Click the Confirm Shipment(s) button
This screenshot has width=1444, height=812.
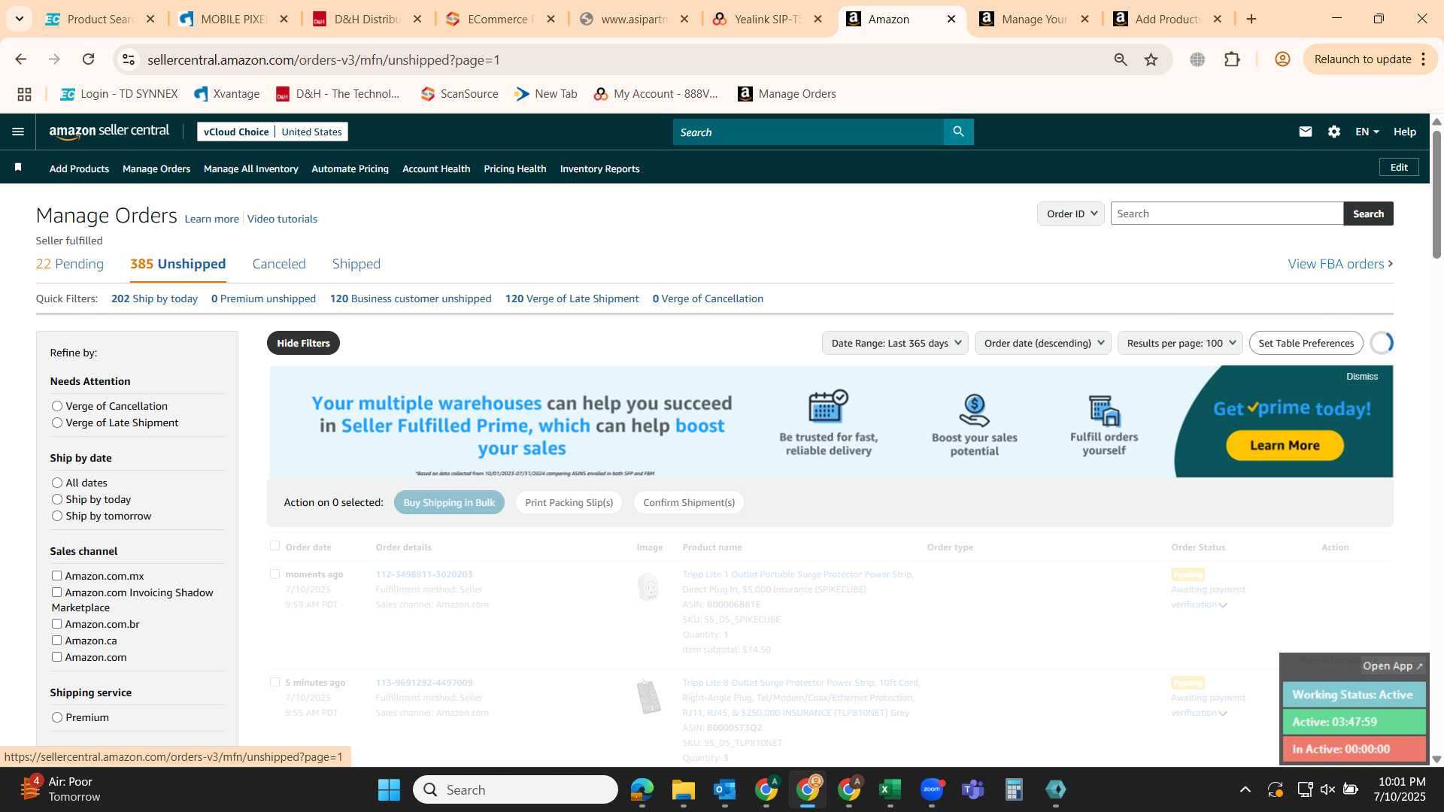click(x=689, y=502)
